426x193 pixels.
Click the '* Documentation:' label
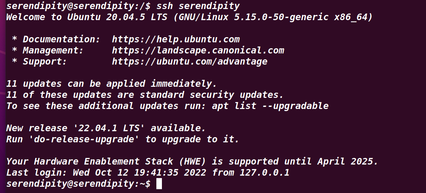(53, 39)
